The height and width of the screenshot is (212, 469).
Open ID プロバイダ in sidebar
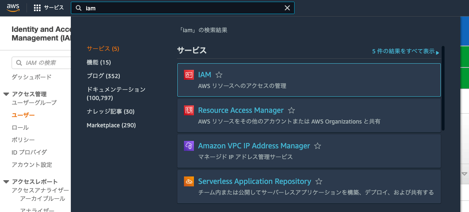pyautogui.click(x=29, y=152)
